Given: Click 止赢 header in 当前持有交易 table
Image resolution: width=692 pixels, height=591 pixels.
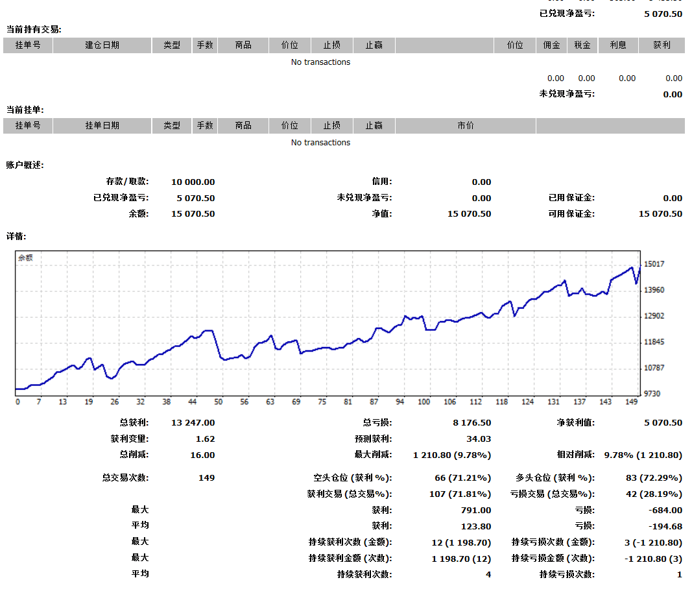Looking at the screenshot, I should 374,45.
